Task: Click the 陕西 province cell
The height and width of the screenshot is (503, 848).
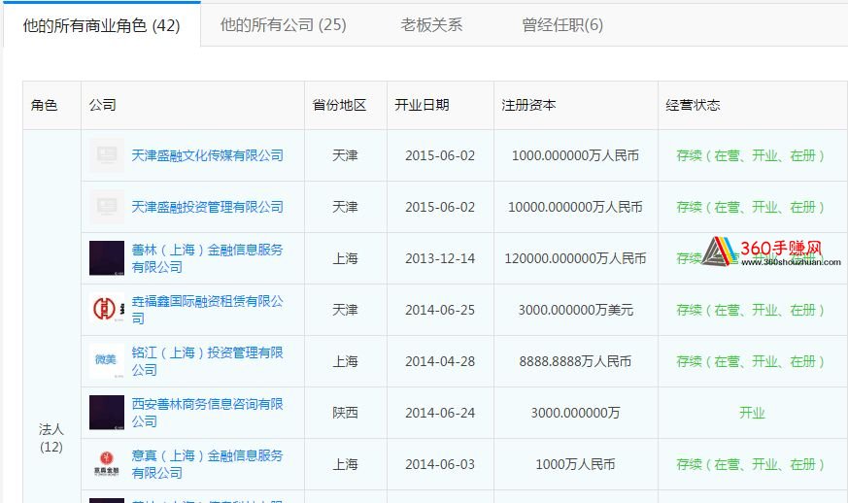Action: click(x=345, y=413)
